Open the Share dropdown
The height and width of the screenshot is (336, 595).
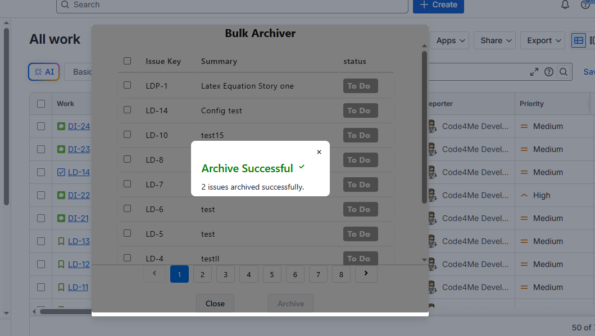coord(494,40)
